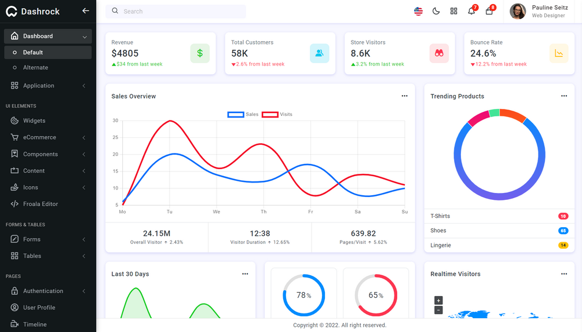Click the Store Visitors binoculars icon

pyautogui.click(x=439, y=53)
